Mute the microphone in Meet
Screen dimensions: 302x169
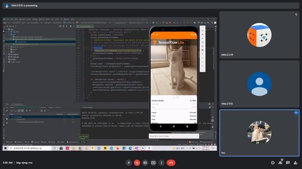pyautogui.click(x=129, y=163)
